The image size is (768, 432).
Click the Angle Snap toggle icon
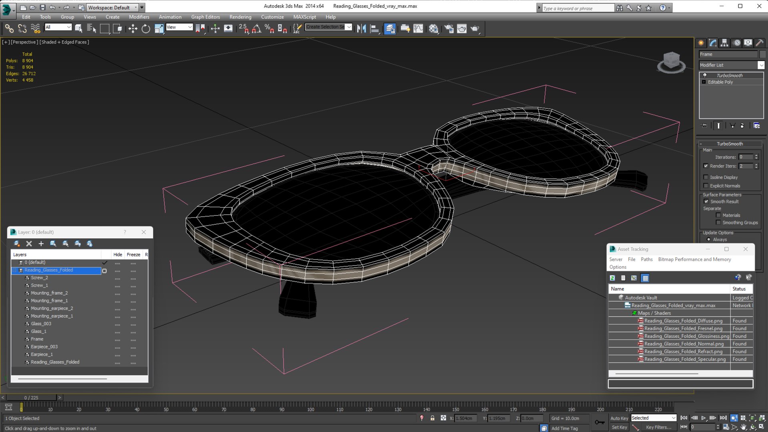pyautogui.click(x=256, y=28)
